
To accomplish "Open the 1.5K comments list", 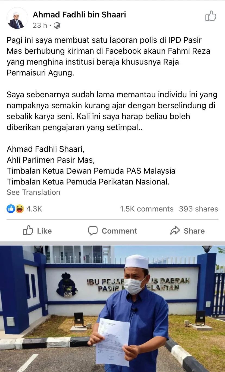I will (x=147, y=209).
